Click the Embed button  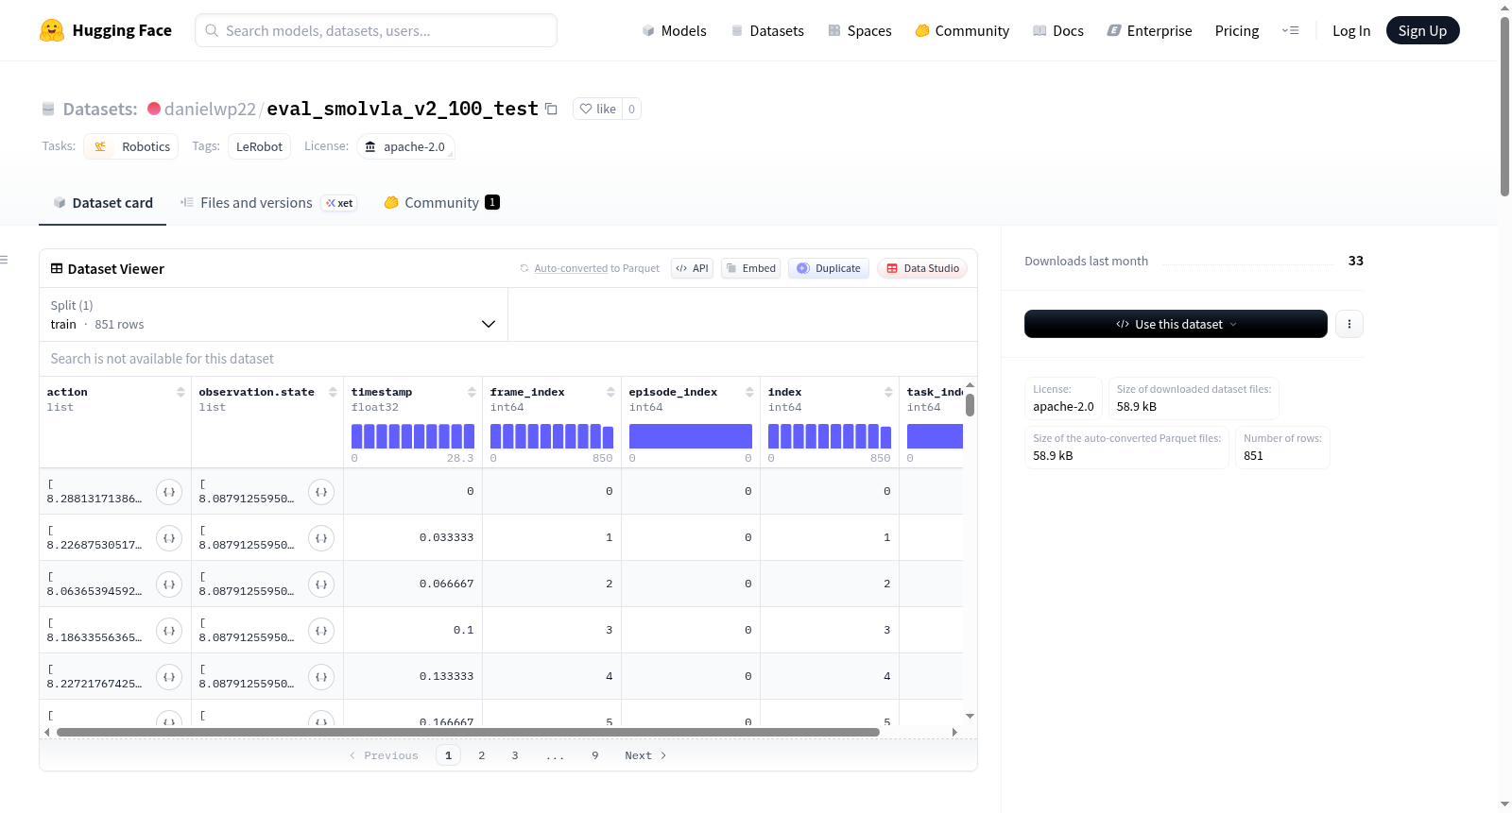pos(751,268)
